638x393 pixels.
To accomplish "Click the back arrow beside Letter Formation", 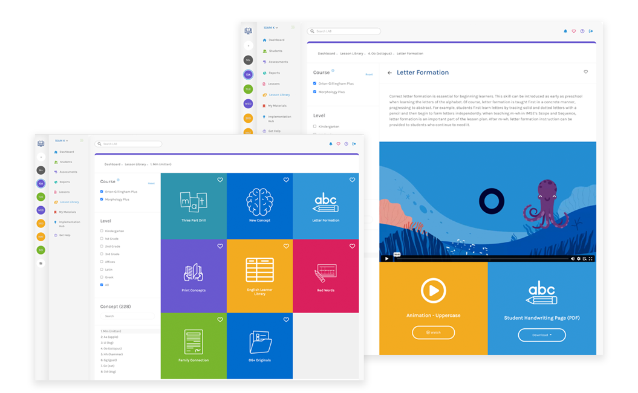I will pos(390,73).
